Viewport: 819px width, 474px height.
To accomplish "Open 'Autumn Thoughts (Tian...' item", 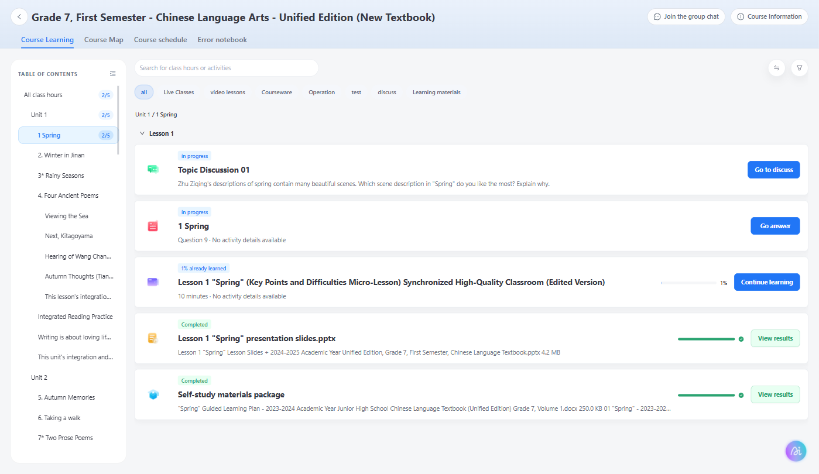I will pyautogui.click(x=79, y=276).
